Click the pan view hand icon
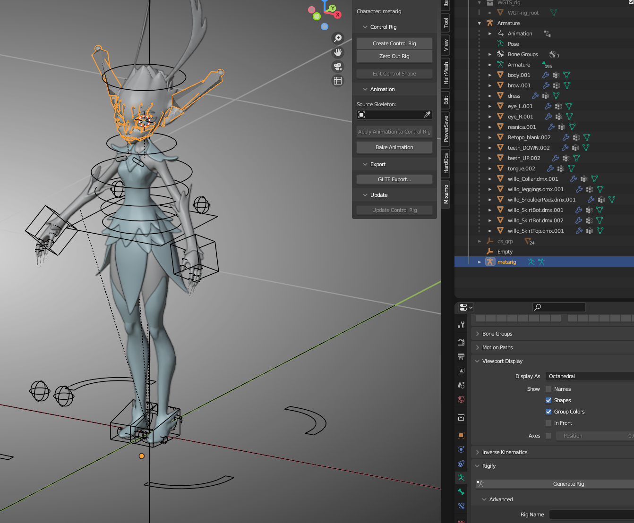634x523 pixels. pyautogui.click(x=338, y=52)
